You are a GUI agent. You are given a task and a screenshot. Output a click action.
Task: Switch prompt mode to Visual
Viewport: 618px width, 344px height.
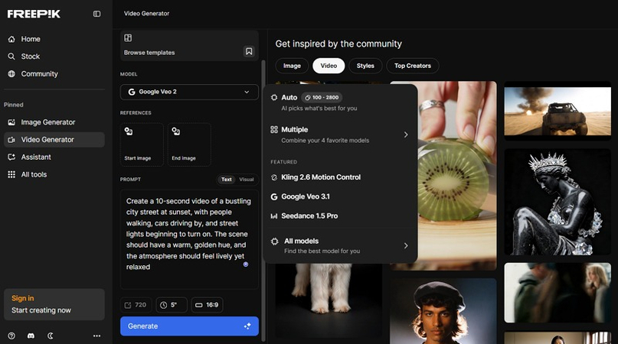246,180
